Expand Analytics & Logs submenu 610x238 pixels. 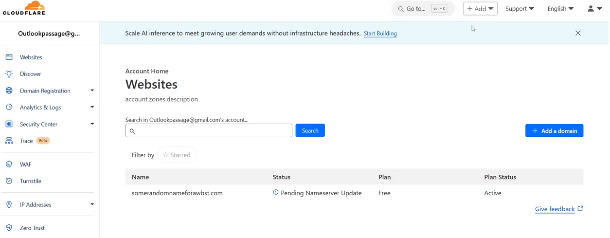pos(92,107)
